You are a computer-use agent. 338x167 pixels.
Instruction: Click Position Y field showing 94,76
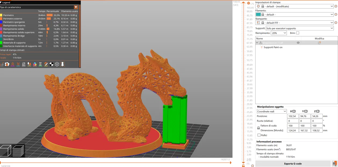point(305,116)
